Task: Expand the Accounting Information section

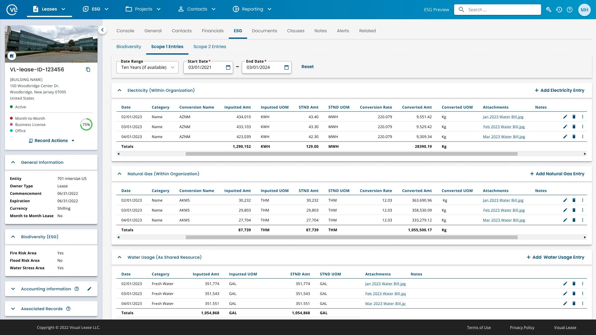Action: click(x=13, y=289)
